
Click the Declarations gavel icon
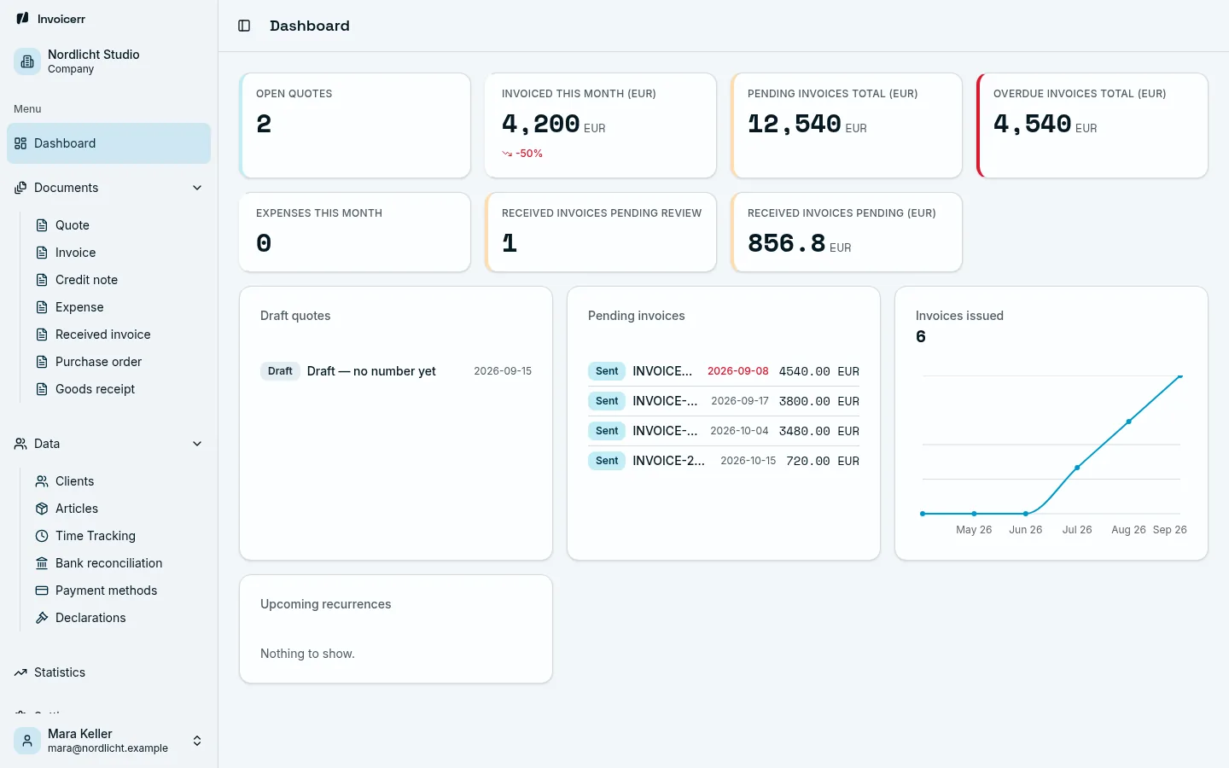[x=42, y=618]
